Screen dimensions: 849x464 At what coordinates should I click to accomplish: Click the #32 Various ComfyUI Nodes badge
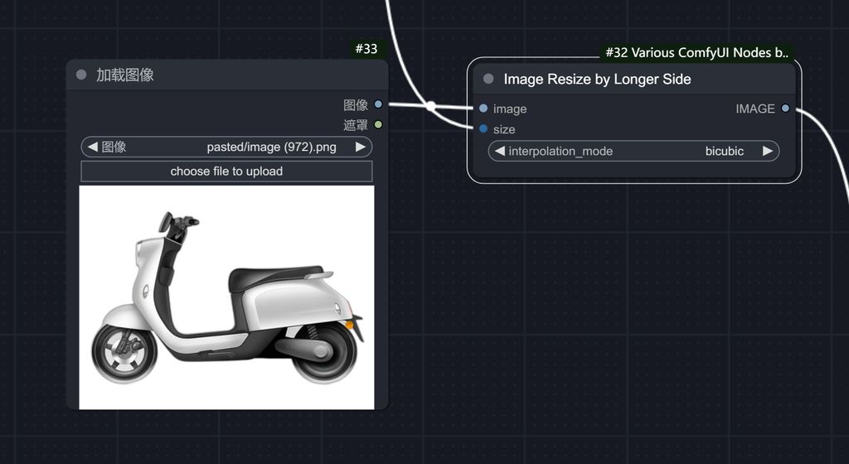coord(697,52)
